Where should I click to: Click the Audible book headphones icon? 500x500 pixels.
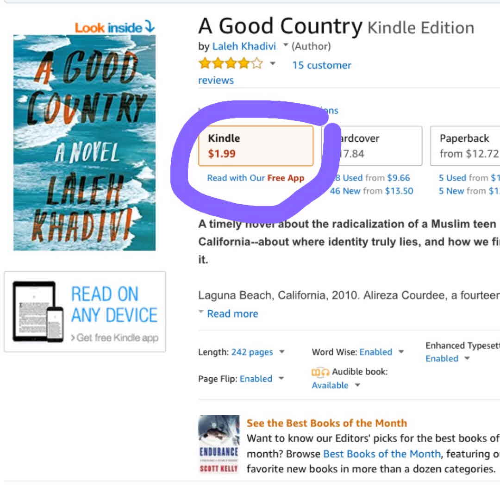[x=320, y=372]
